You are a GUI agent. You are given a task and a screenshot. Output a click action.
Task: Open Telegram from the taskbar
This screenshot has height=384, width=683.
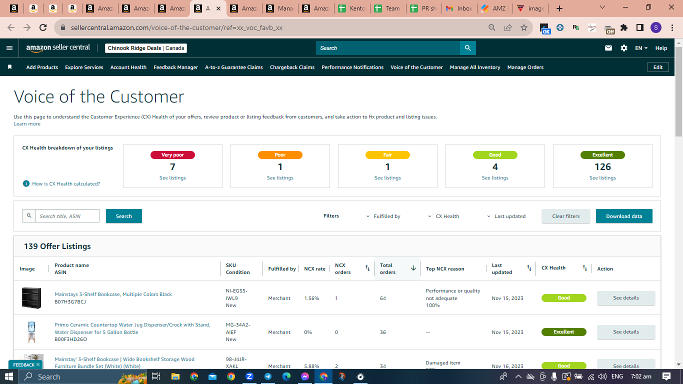tap(268, 376)
